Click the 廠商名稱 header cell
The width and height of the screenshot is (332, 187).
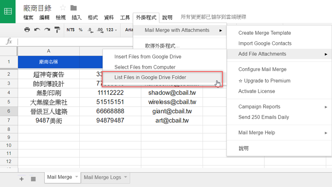pos(49,62)
